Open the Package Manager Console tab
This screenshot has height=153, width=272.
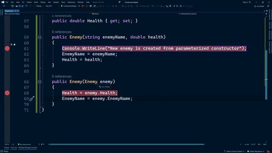pyautogui.click(x=28, y=147)
